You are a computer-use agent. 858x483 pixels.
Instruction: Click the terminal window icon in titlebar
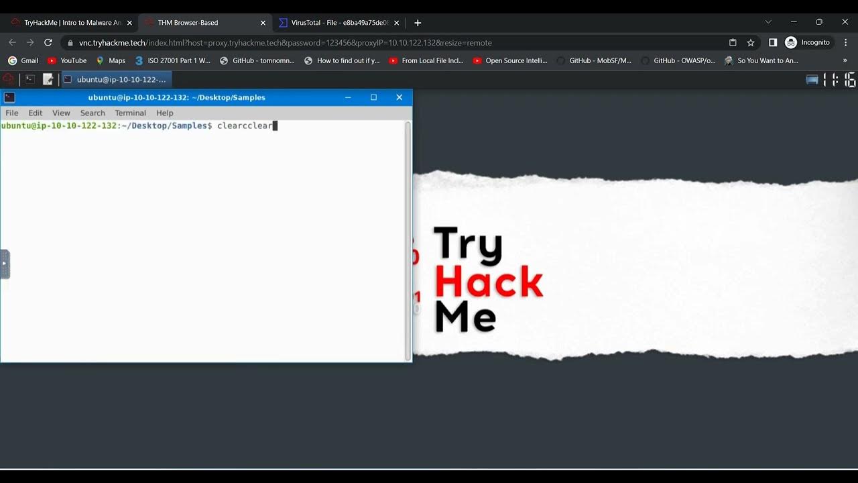(9, 97)
